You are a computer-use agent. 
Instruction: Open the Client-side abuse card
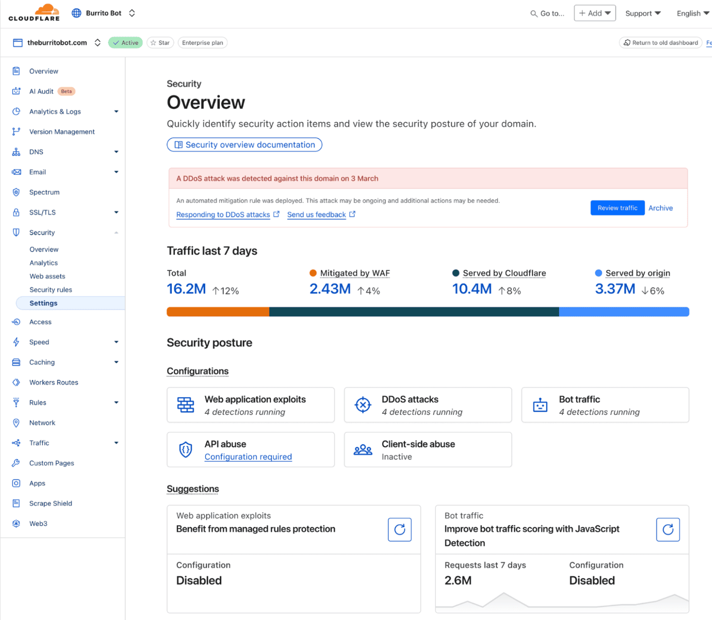(x=428, y=450)
